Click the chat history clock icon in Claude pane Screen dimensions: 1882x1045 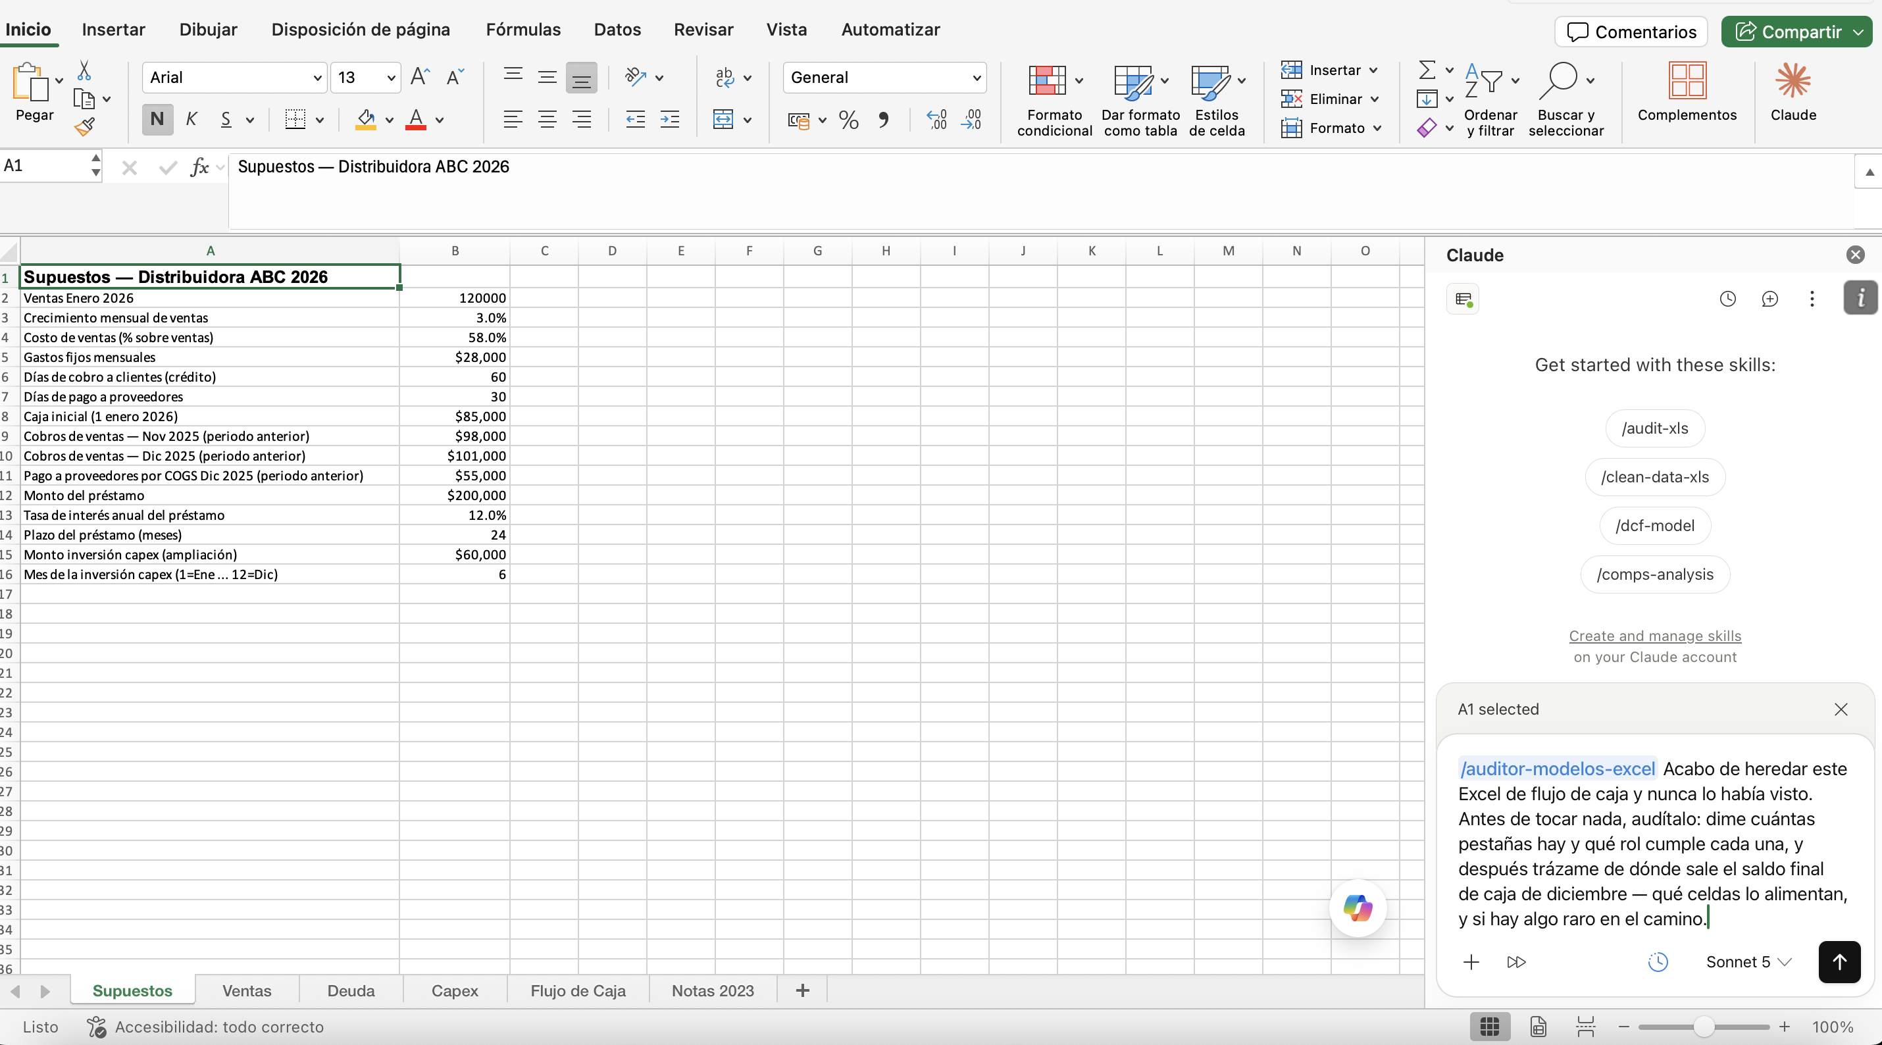point(1727,299)
